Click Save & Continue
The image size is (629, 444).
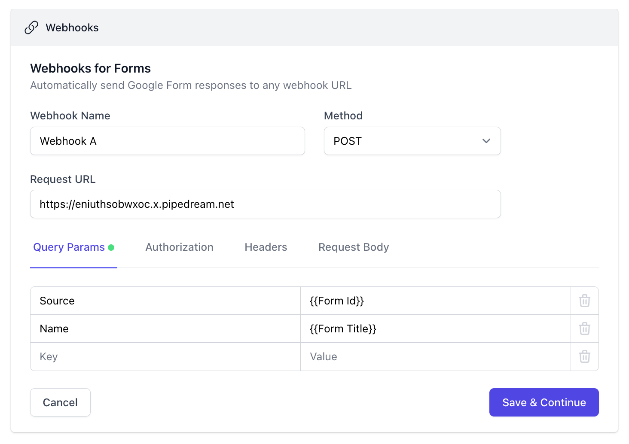[544, 402]
